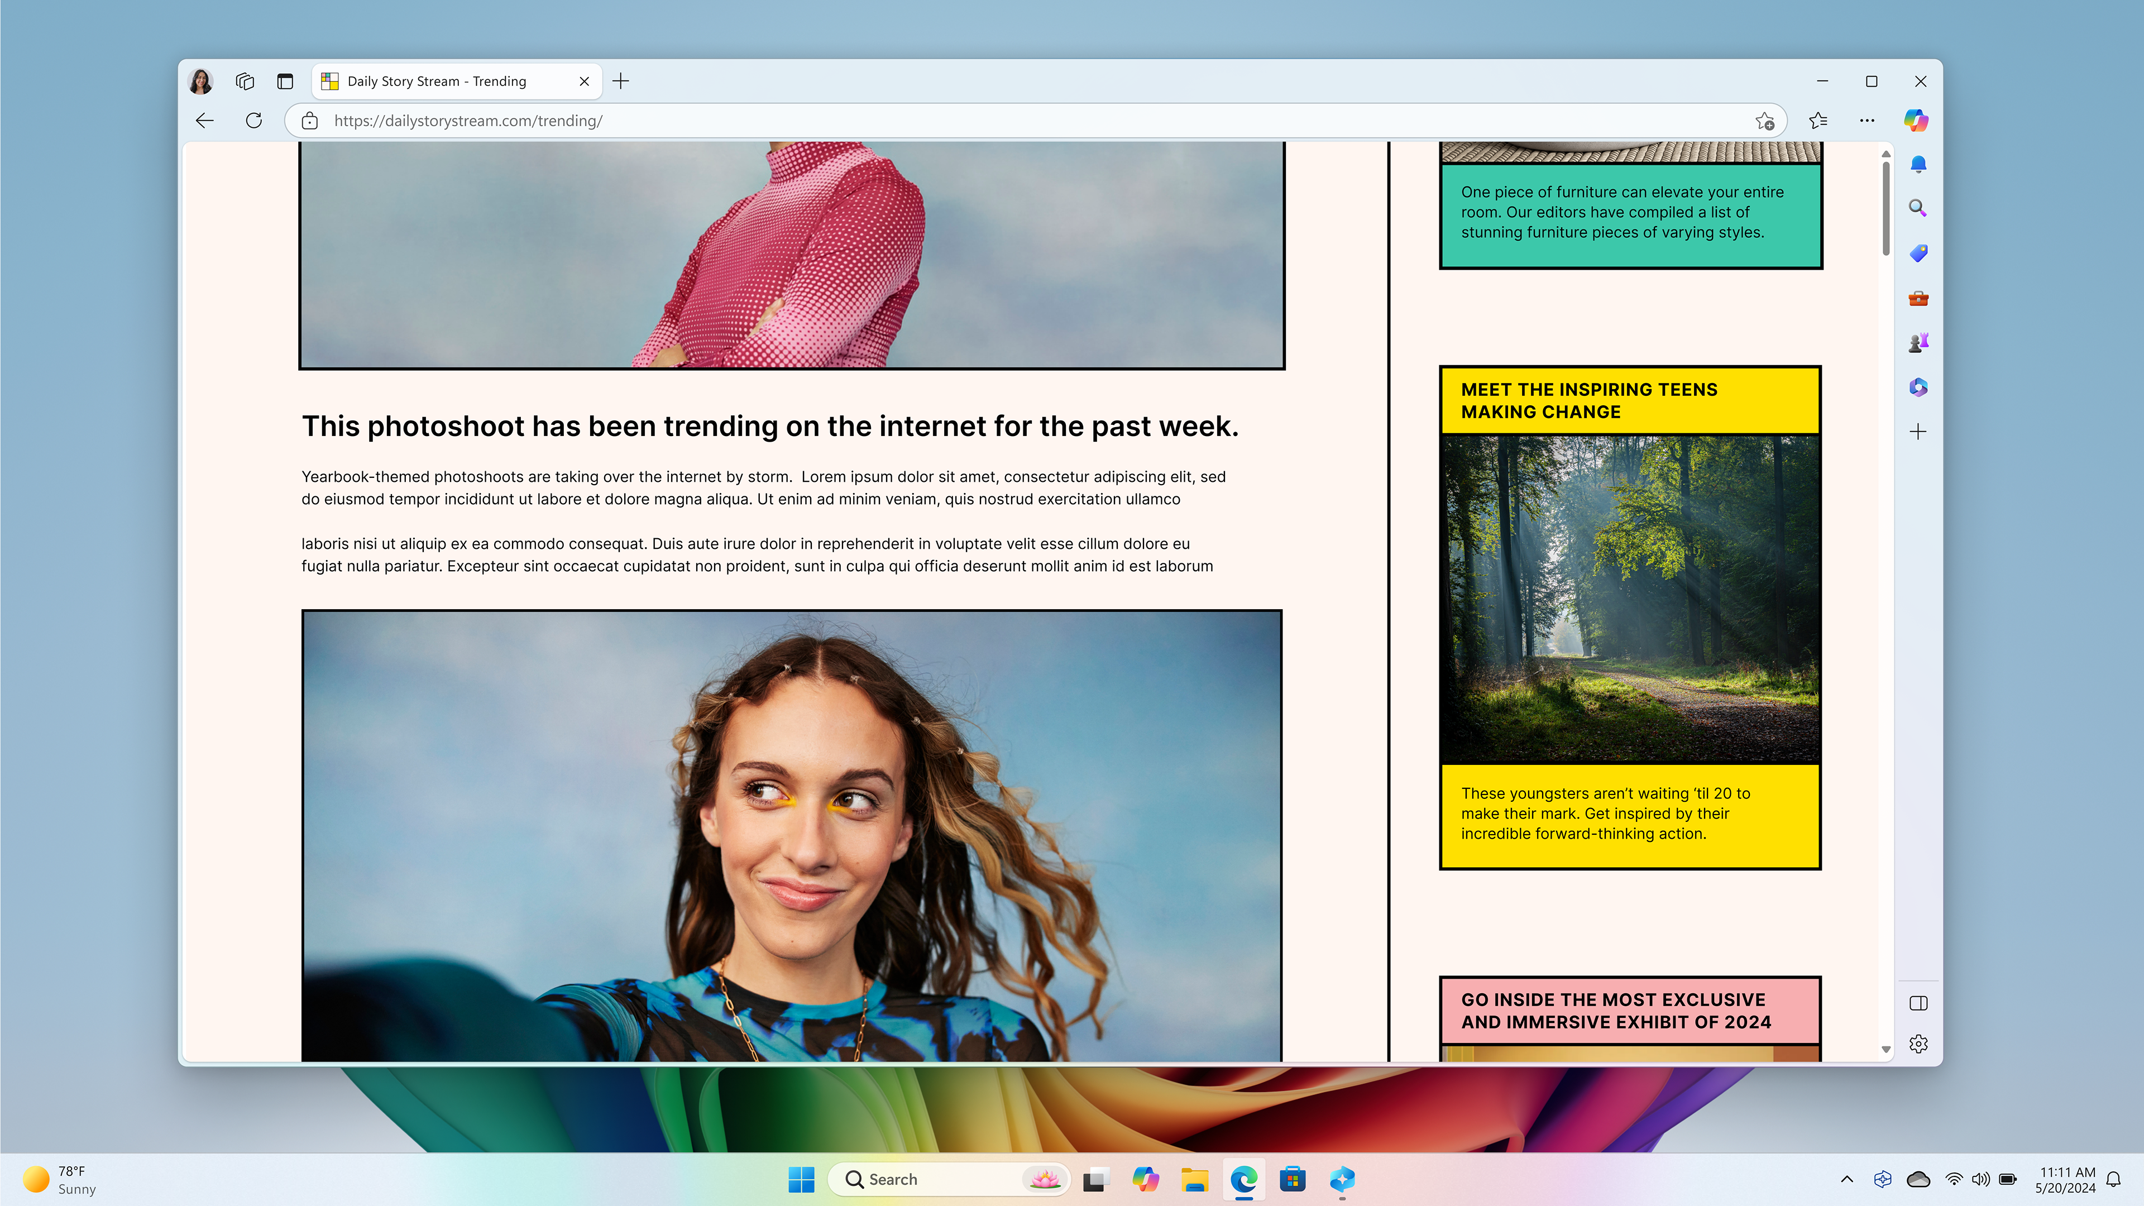Viewport: 2144px width, 1206px height.
Task: Click the page scroll up arrow
Action: point(1886,154)
